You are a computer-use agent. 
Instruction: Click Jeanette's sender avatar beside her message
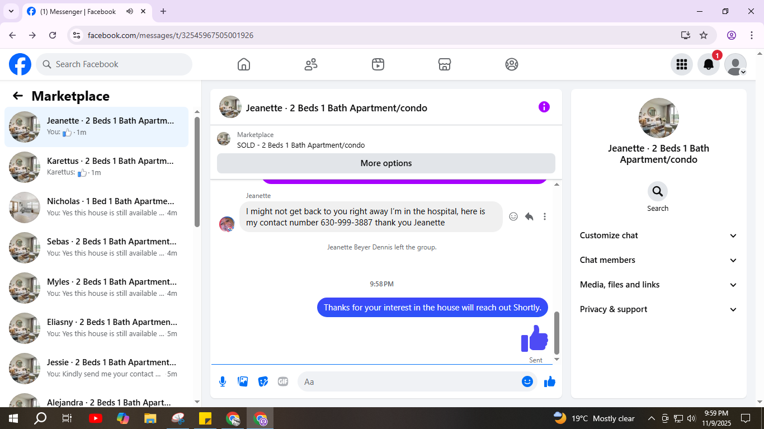(227, 224)
